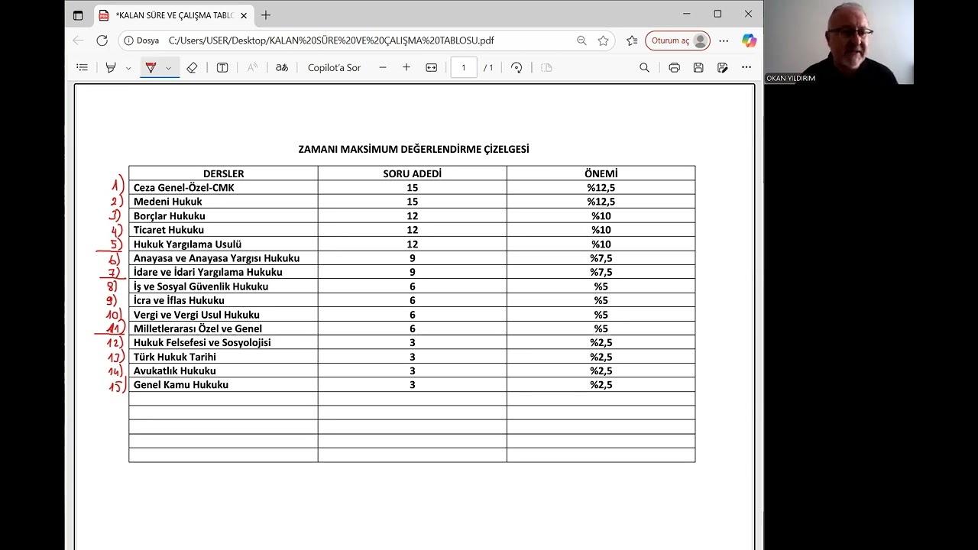
Task: Click Hukuk Felsefesi ve Sosyolojisi
Action: pyautogui.click(x=202, y=342)
